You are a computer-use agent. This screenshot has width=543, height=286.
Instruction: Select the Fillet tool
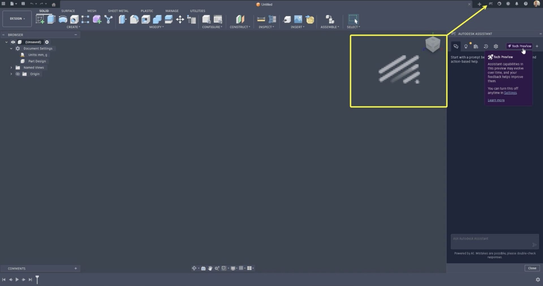coord(134,19)
